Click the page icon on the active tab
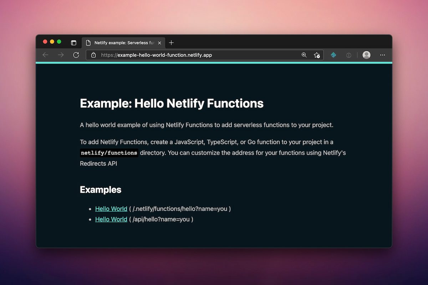Viewport: 428px width, 285px height. [x=88, y=43]
